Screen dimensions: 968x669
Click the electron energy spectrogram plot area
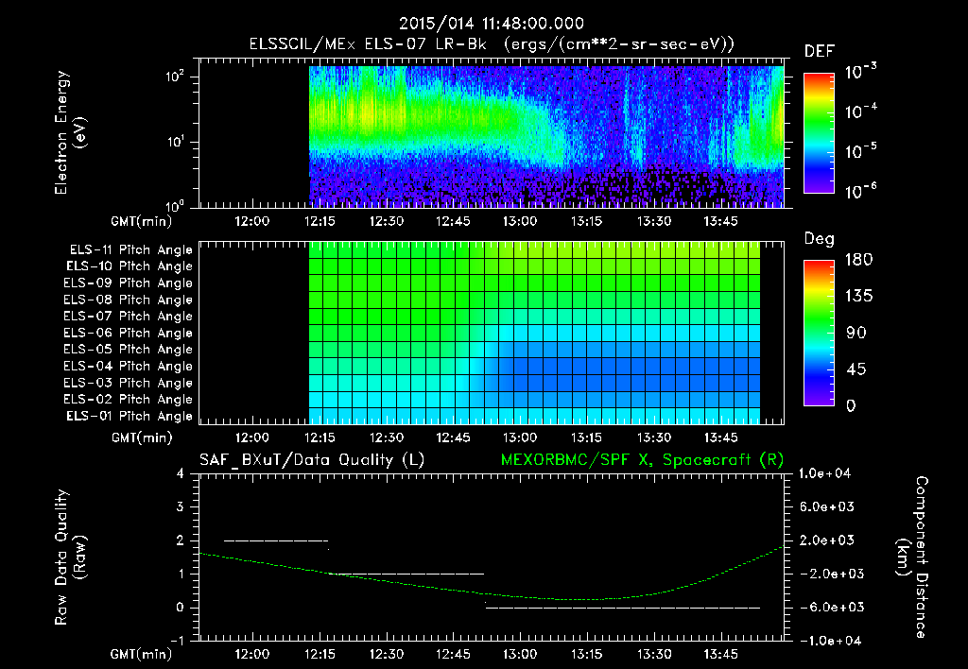[x=492, y=133]
